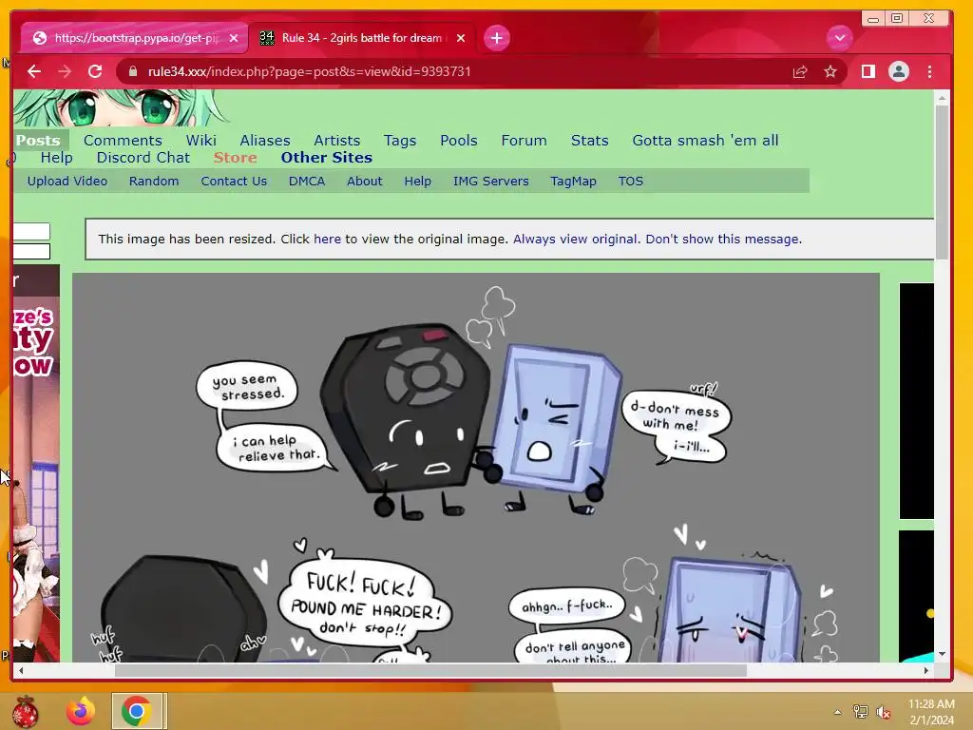Open a Random post
Viewport: 973px width, 730px height.
click(x=154, y=182)
